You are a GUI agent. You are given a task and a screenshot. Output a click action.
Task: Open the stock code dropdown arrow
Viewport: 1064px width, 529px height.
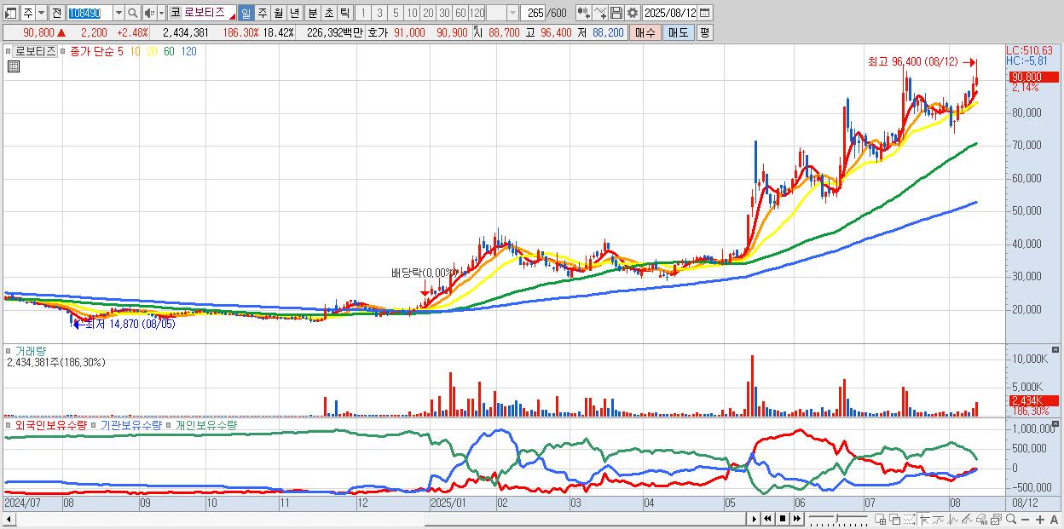coord(119,13)
